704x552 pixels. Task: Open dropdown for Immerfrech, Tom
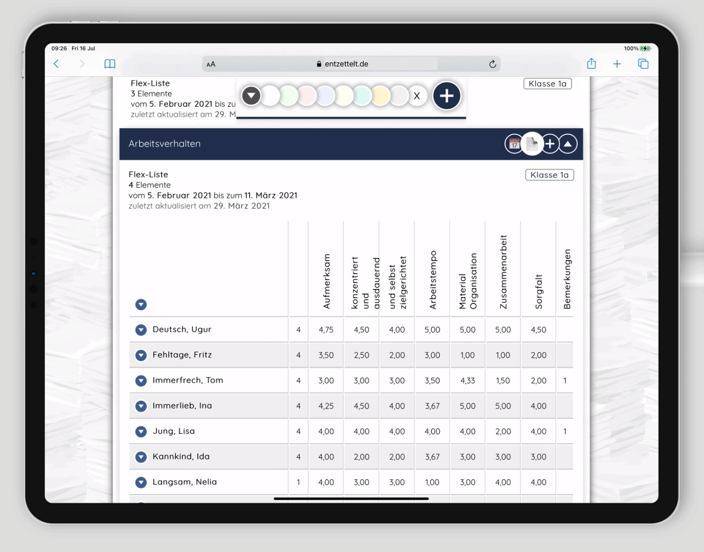[141, 380]
